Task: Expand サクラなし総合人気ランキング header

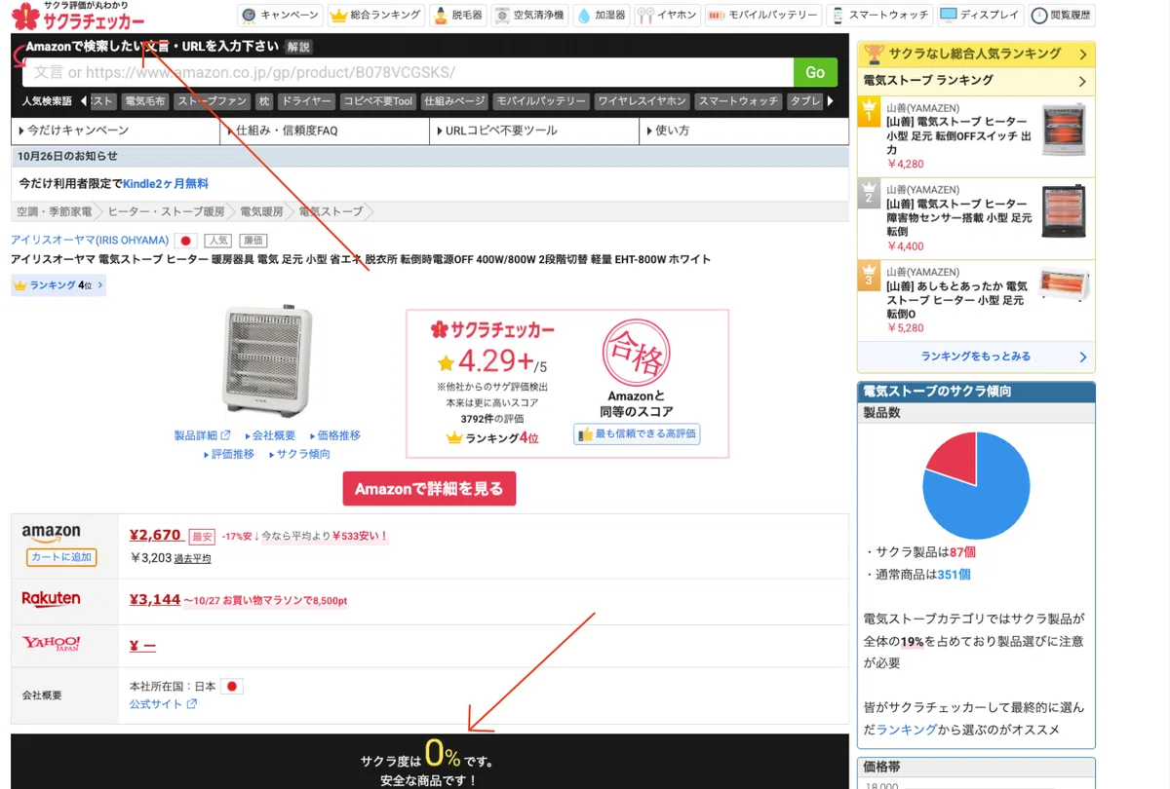Action: (x=976, y=54)
